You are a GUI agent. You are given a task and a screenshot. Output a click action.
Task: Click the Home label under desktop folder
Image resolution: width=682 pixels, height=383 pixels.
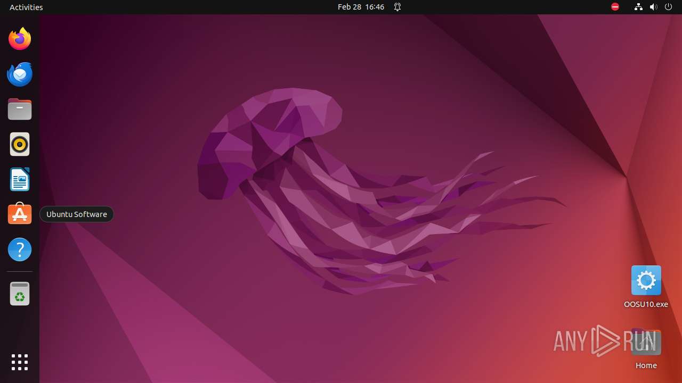point(646,365)
